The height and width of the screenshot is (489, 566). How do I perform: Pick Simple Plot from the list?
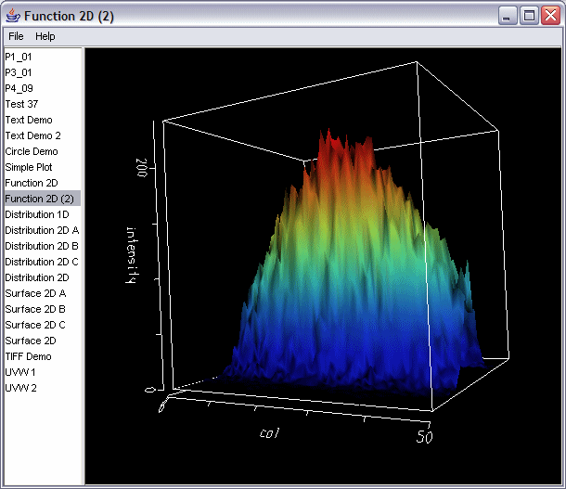tap(29, 167)
